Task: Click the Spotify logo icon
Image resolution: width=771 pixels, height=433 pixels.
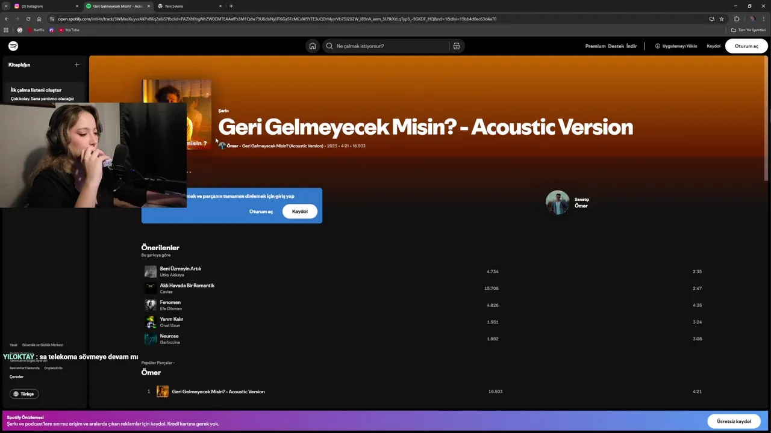Action: point(13,46)
